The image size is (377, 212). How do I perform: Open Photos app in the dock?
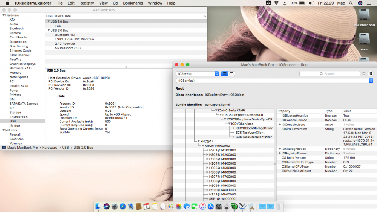pos(179,206)
